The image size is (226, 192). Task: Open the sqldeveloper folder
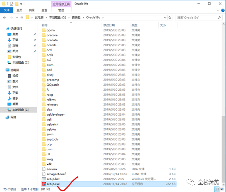point(55,114)
